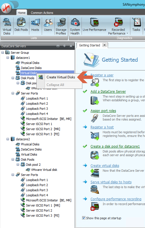Open Virtual Disks list in ribbon
This screenshot has height=228, width=145.
point(7,26)
